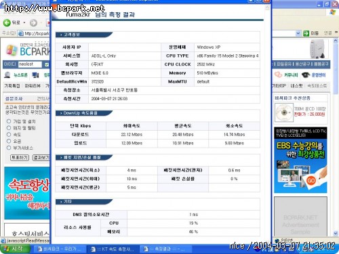Click the page scrollbar down arrow
This screenshot has width=339, height=254.
click(x=336, y=233)
